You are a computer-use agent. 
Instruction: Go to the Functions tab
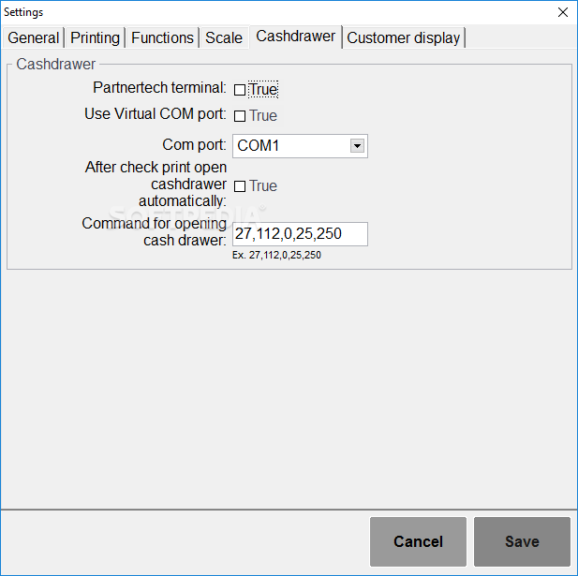[162, 37]
